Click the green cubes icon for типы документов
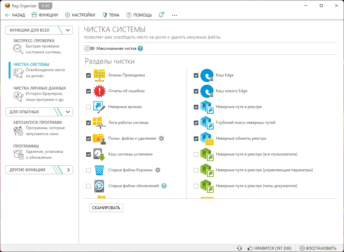This screenshot has height=252, width=344. 207,186
